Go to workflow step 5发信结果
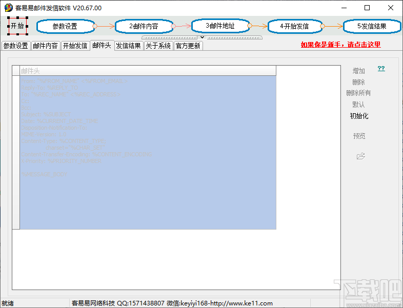403x308 pixels. (x=372, y=26)
